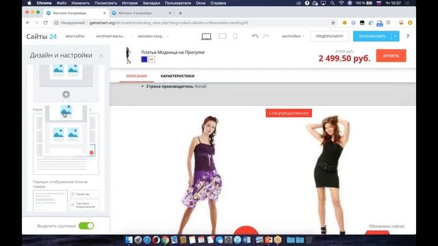Close the Дизайн и настройки panel

tap(101, 56)
